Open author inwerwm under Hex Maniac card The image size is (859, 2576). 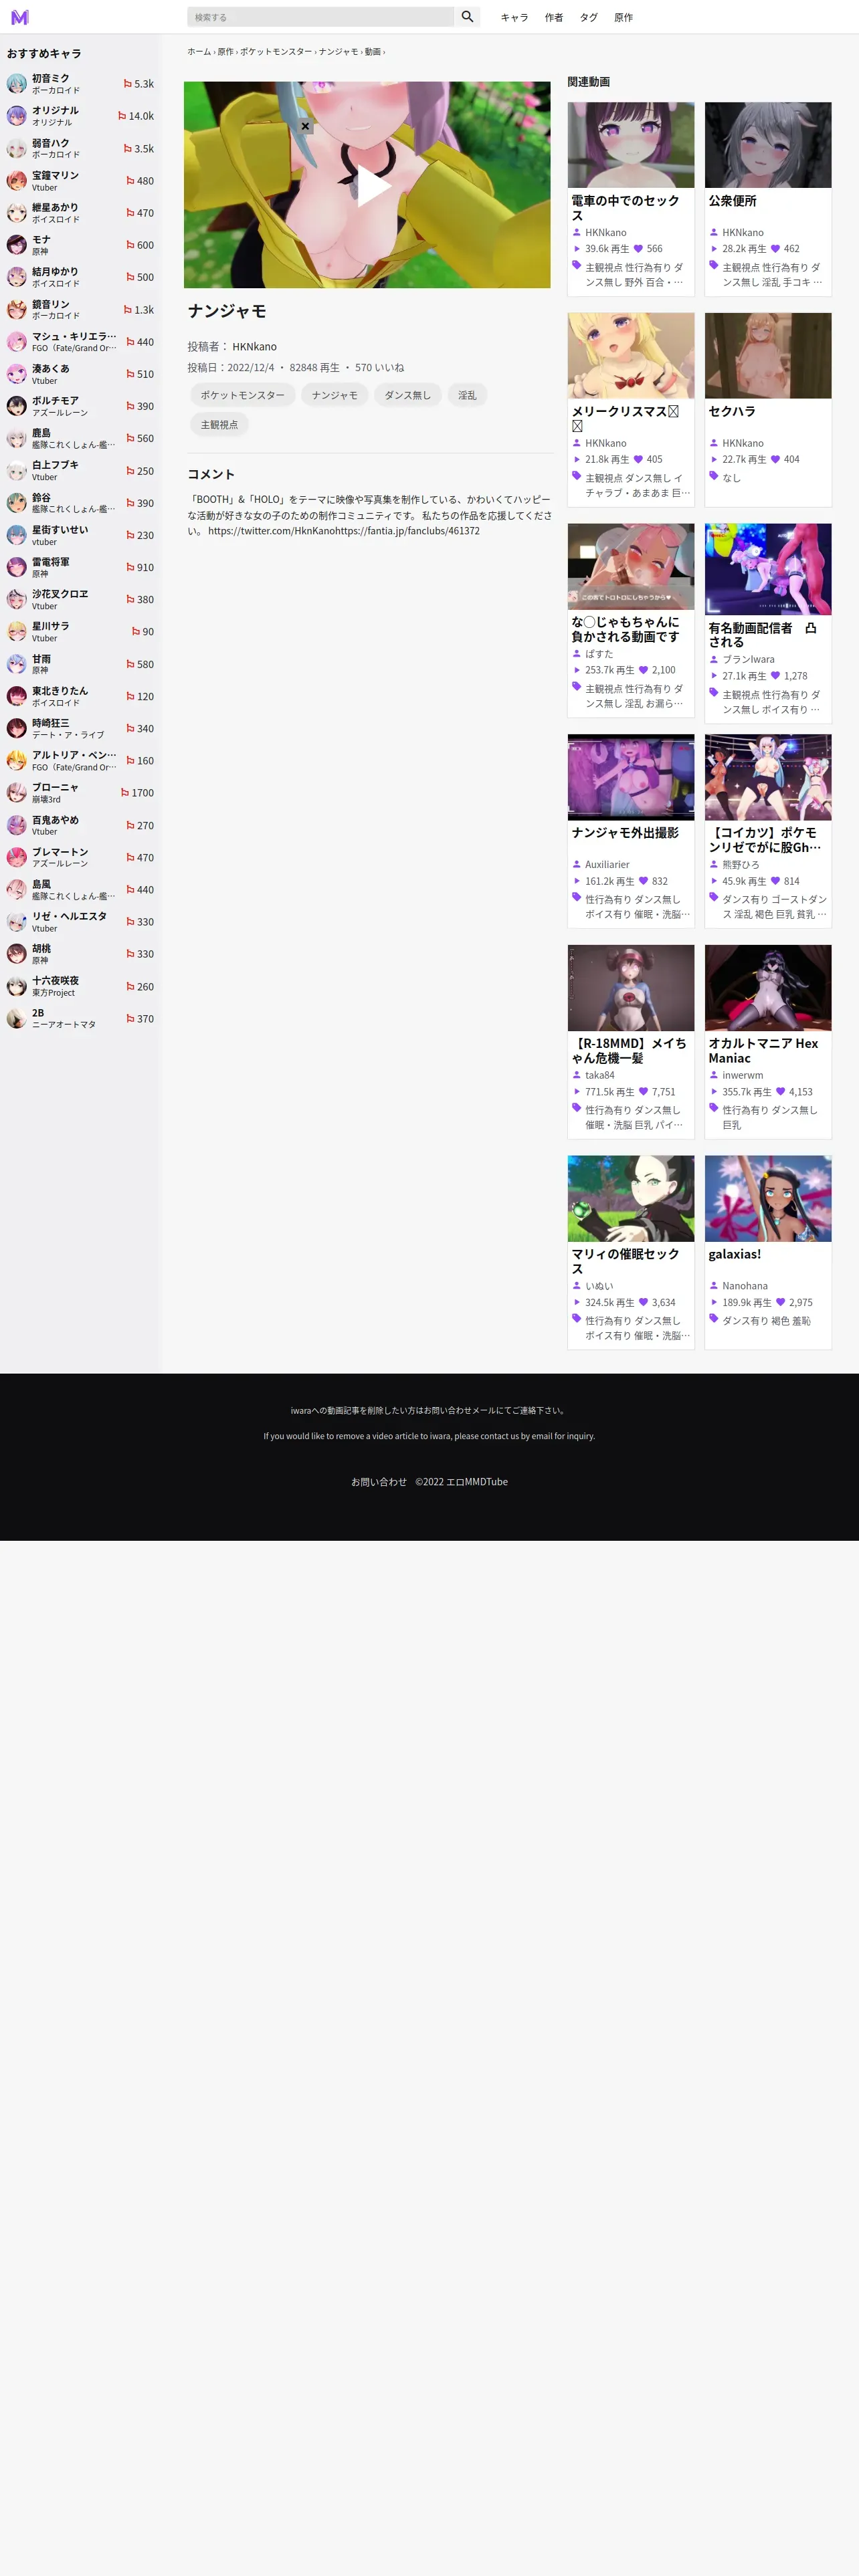[x=742, y=1075]
